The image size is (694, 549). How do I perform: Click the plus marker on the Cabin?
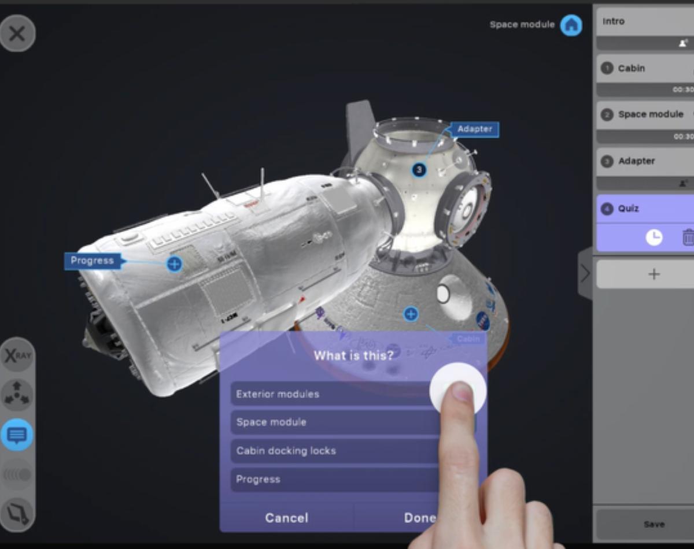pos(411,314)
